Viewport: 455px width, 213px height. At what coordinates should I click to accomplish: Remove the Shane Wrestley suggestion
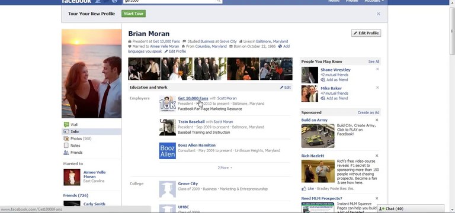377,69
